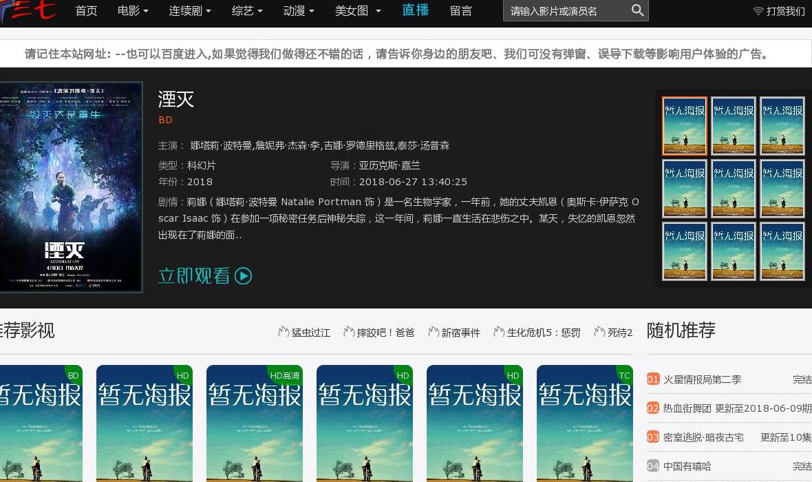812x482 pixels.
Task: Click the 03 rank badge for 密室逃脱·暗夜古宅
Action: (x=653, y=437)
